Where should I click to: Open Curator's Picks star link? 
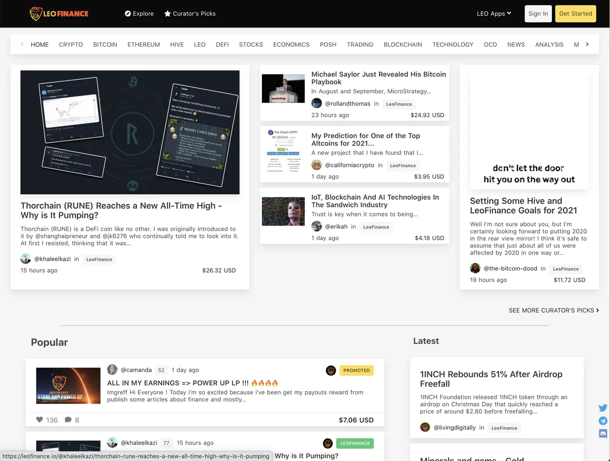tap(190, 14)
